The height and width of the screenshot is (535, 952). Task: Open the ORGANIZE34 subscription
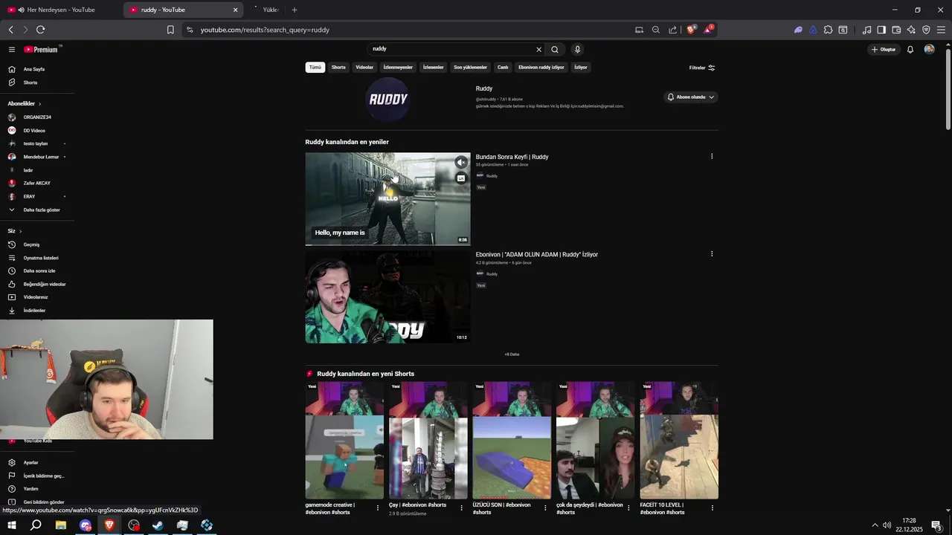[x=37, y=117]
